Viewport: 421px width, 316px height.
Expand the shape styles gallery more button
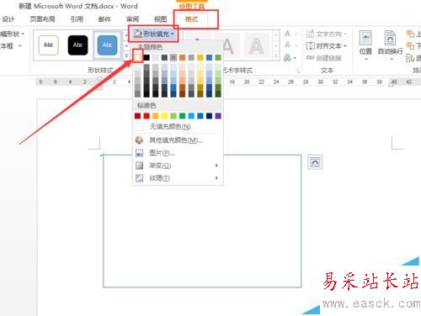[126, 56]
